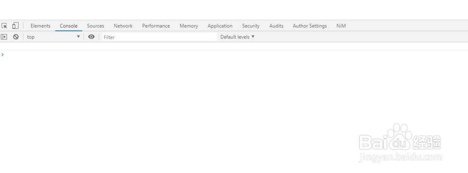Open the Performance tab

156,26
